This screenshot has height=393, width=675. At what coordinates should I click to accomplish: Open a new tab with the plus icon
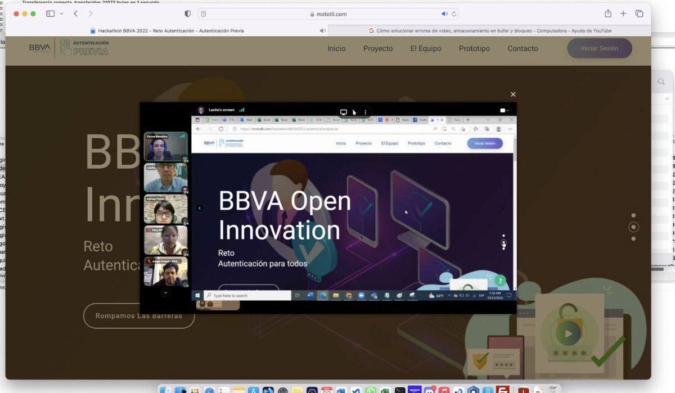(623, 13)
